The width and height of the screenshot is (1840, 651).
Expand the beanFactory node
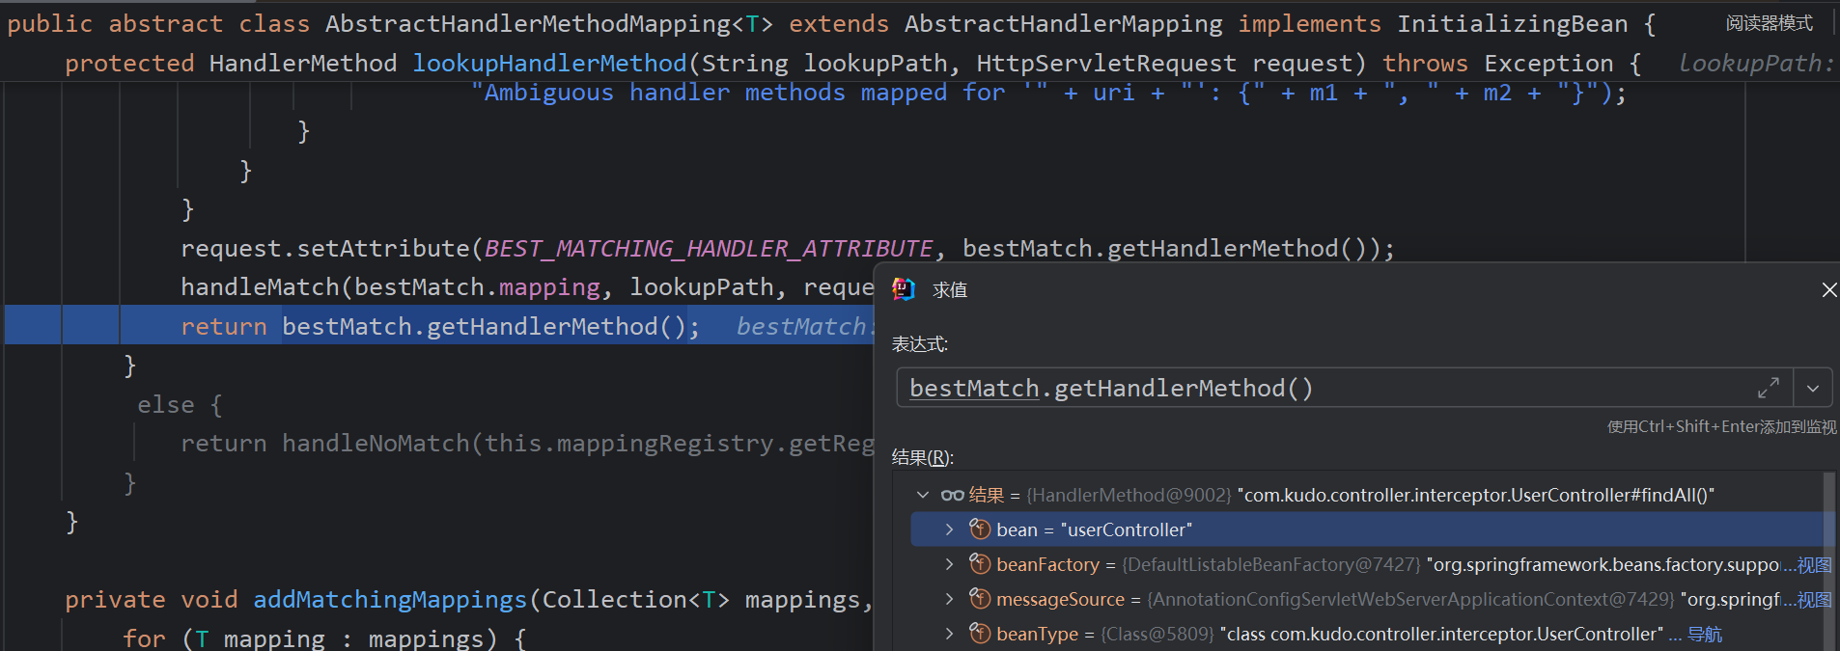[x=950, y=564]
